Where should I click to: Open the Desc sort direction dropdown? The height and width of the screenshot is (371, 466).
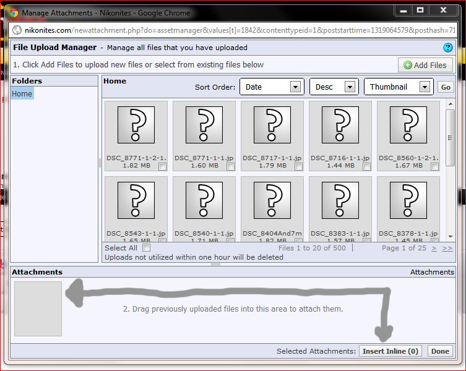pos(334,87)
